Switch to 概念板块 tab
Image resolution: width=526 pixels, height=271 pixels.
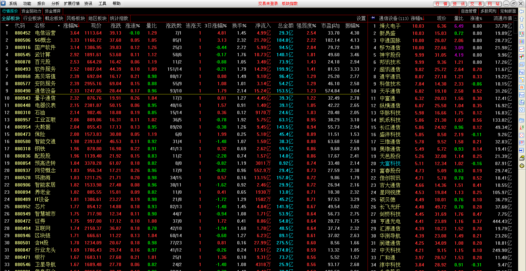pyautogui.click(x=54, y=18)
